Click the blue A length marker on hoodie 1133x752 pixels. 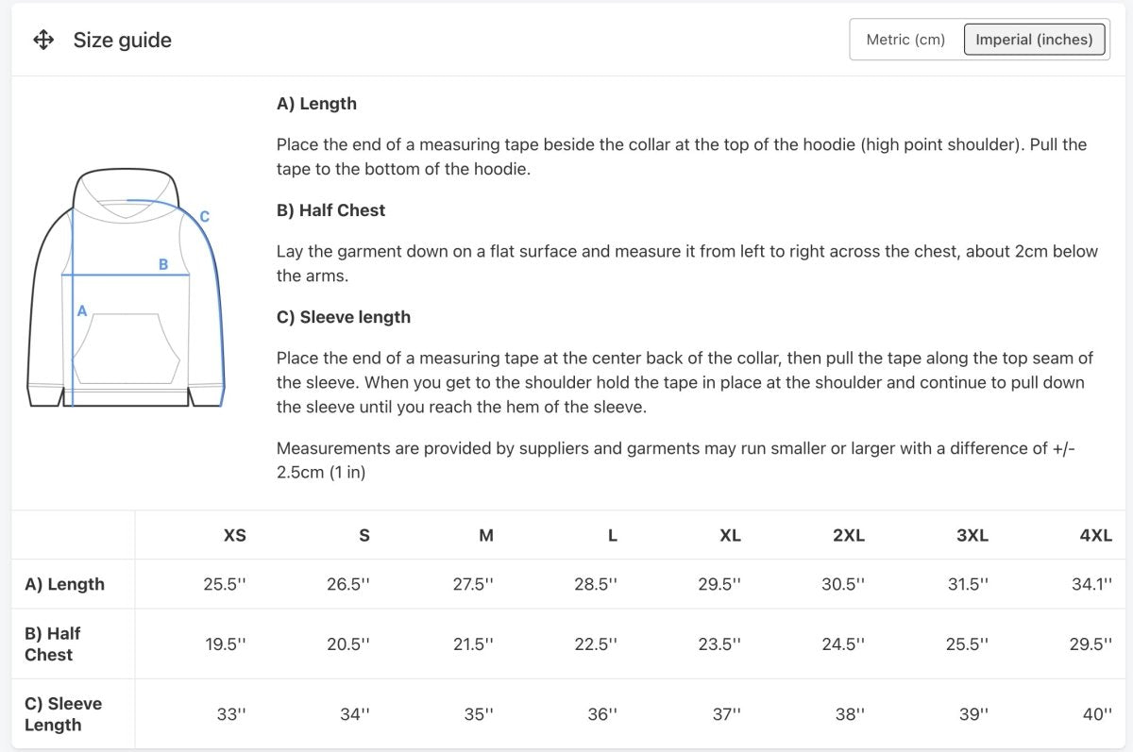[x=82, y=310]
